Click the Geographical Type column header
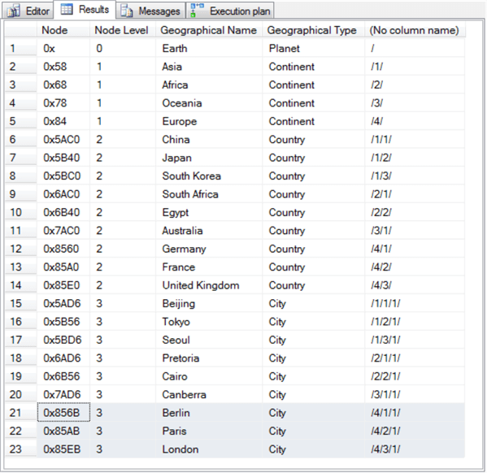The image size is (487, 473). coord(313,30)
